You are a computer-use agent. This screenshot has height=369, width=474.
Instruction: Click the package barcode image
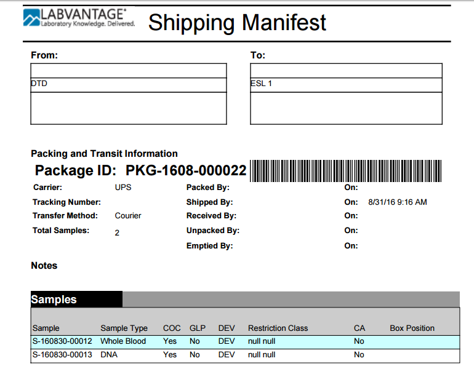345,171
